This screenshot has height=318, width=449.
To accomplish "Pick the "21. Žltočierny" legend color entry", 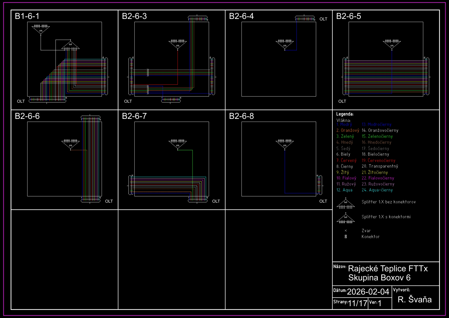I will click(375, 172).
